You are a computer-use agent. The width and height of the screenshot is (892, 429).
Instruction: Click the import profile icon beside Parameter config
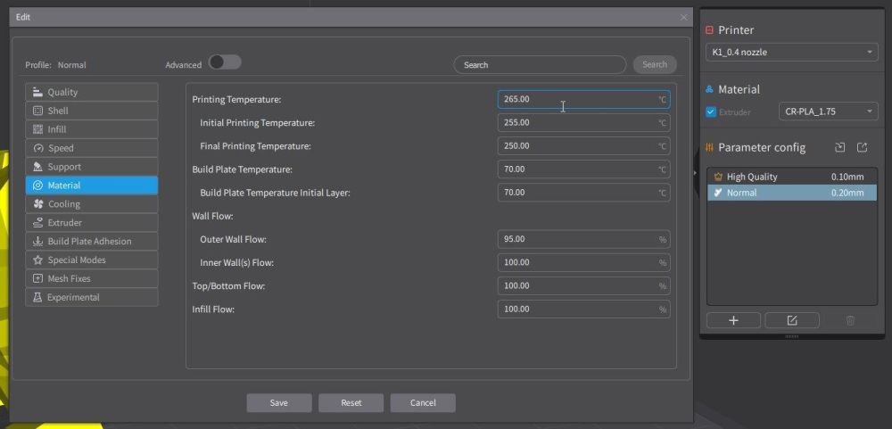tap(839, 147)
